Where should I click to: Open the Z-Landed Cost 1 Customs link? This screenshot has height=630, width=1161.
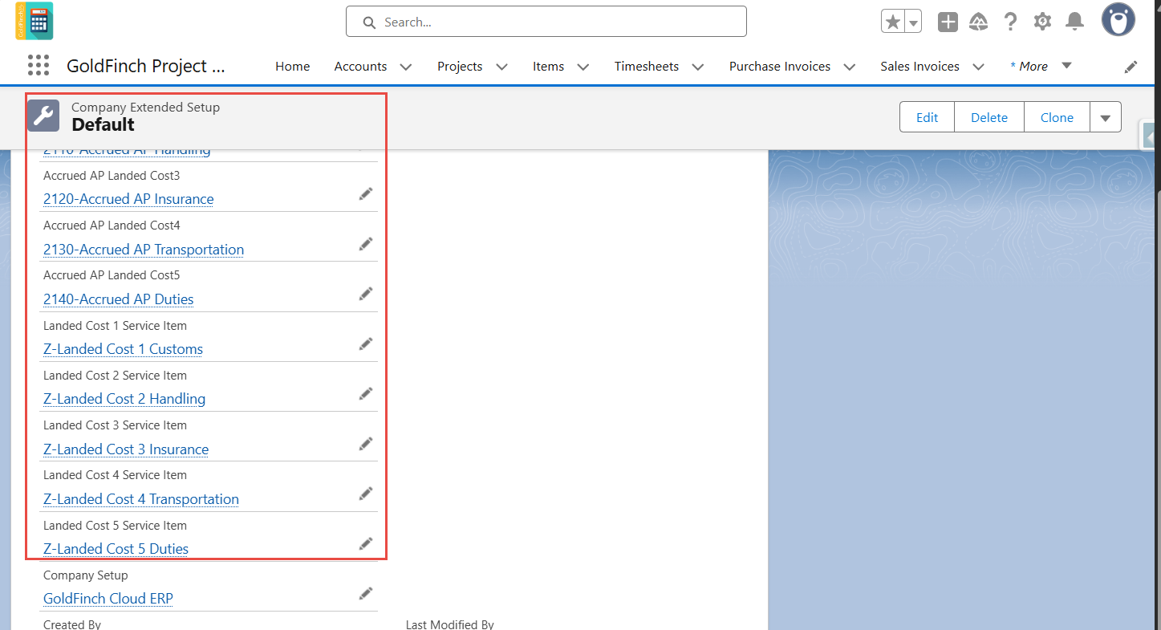pyautogui.click(x=123, y=349)
